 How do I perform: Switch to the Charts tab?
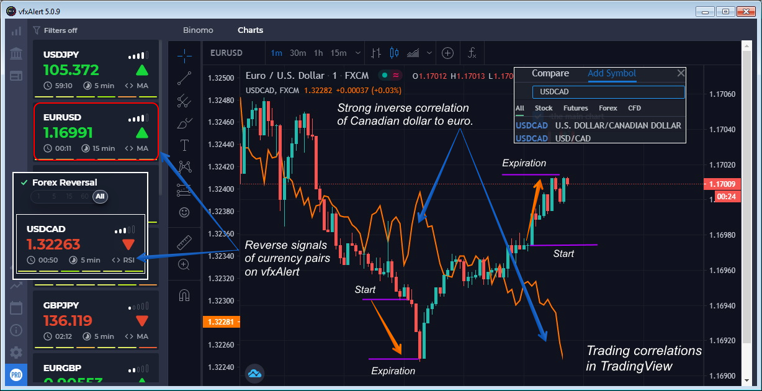click(x=250, y=30)
